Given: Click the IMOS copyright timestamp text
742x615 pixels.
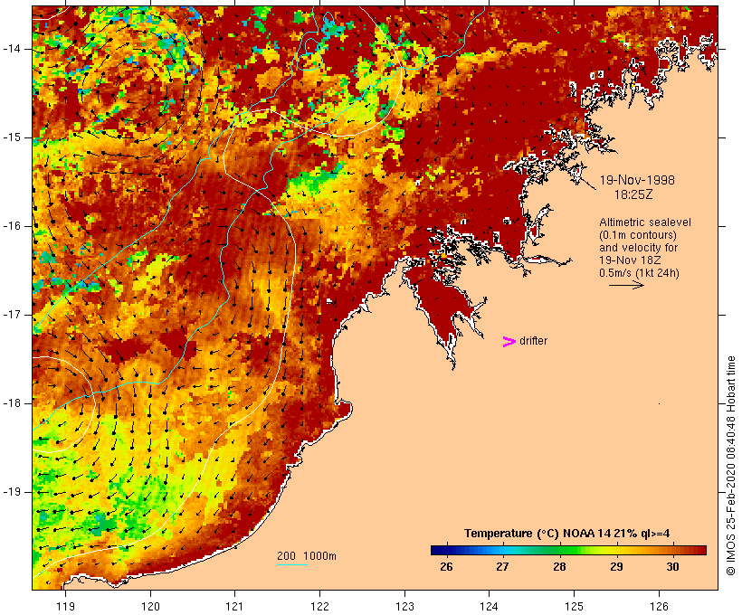Looking at the screenshot, I should [x=730, y=466].
